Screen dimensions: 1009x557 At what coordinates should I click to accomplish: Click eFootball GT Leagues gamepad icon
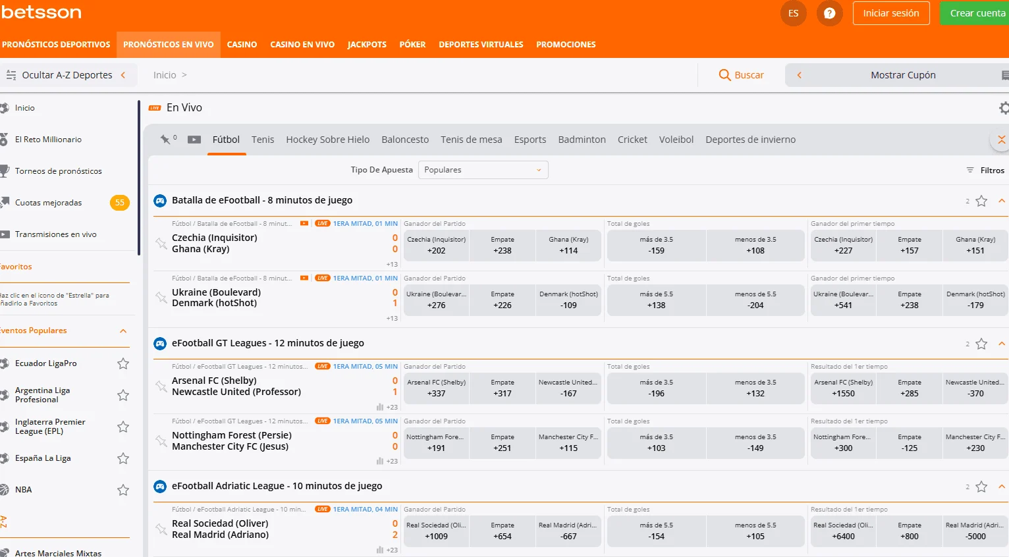point(160,343)
